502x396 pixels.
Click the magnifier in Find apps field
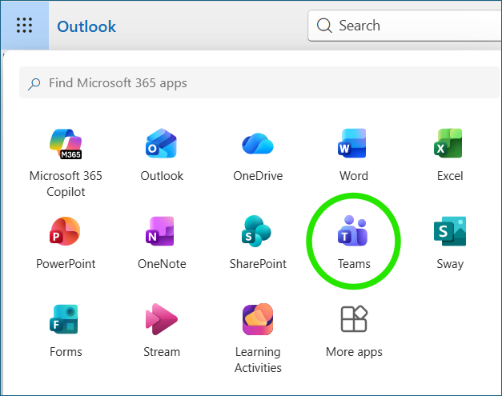(34, 84)
